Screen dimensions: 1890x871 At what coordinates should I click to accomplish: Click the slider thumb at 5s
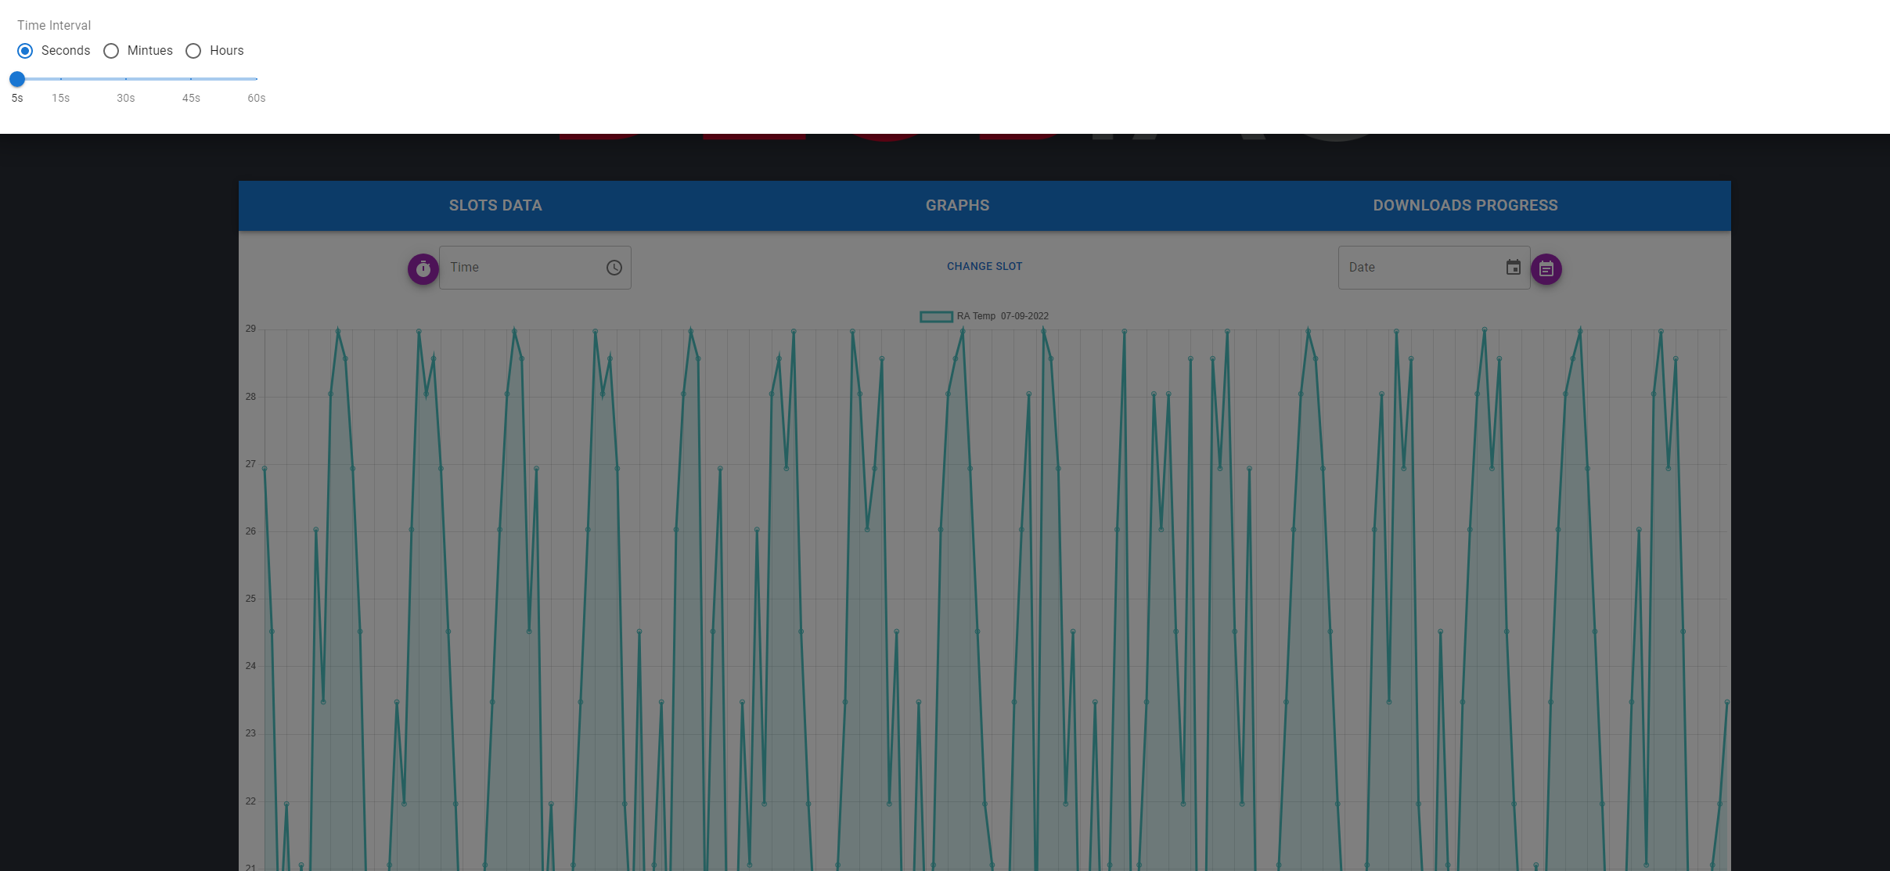(17, 79)
